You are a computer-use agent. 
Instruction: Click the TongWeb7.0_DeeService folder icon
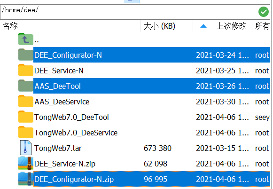pos(25,132)
